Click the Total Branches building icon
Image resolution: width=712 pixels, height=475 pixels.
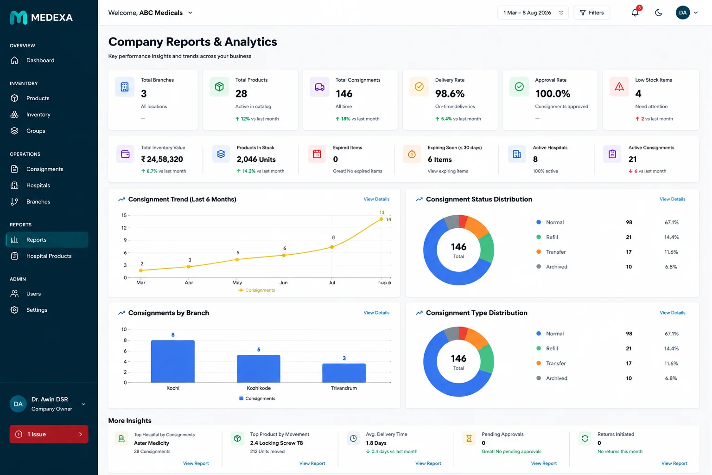125,87
